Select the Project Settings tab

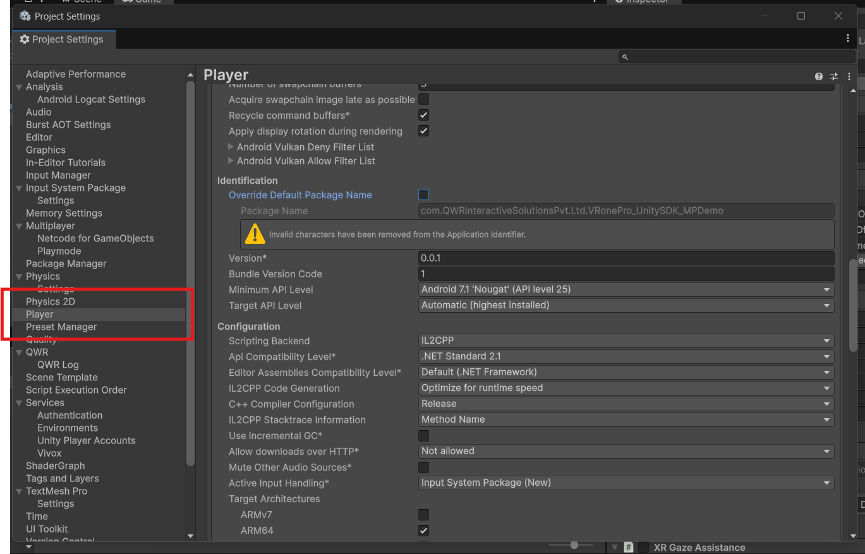[x=64, y=39]
